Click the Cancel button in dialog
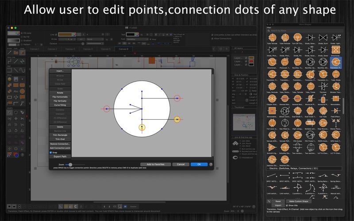 181,164
